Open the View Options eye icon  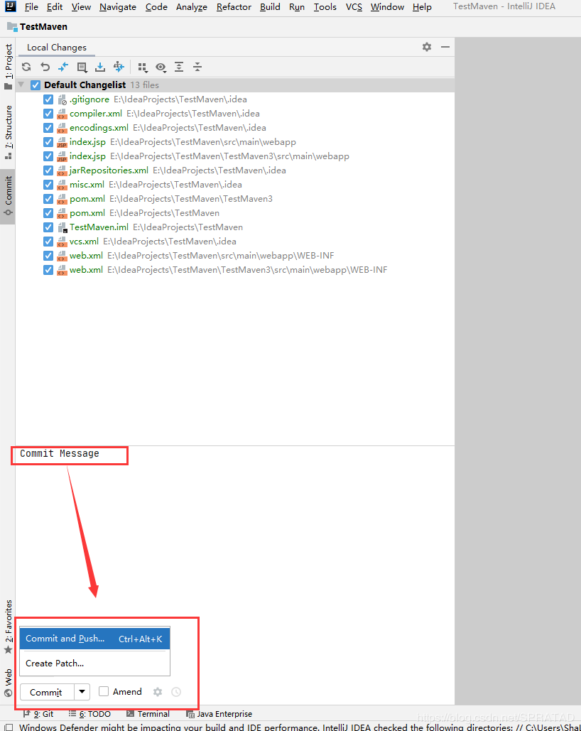161,67
